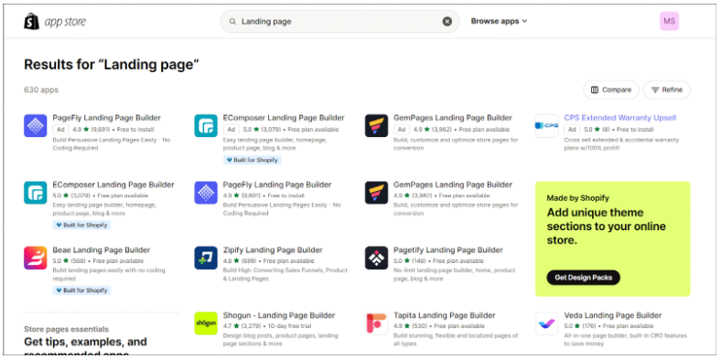The height and width of the screenshot is (359, 721).
Task: Click the "630 apps" result count
Action: point(41,90)
